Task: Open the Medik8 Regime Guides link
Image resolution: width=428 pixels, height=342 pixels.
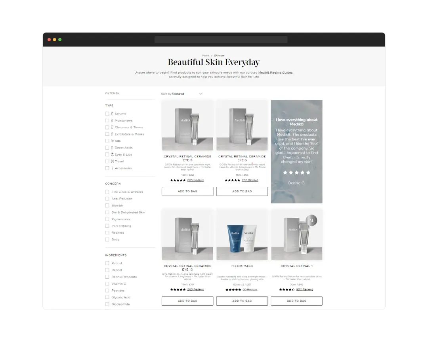Action: coord(275,72)
